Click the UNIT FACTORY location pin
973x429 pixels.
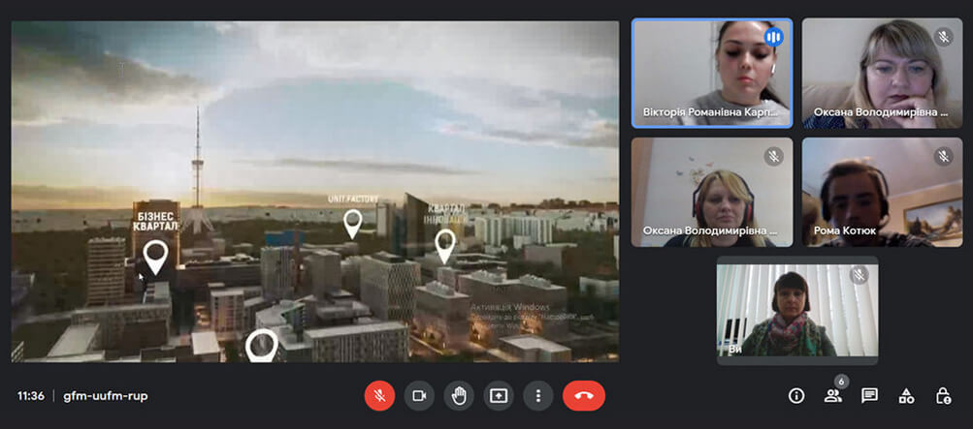click(352, 224)
